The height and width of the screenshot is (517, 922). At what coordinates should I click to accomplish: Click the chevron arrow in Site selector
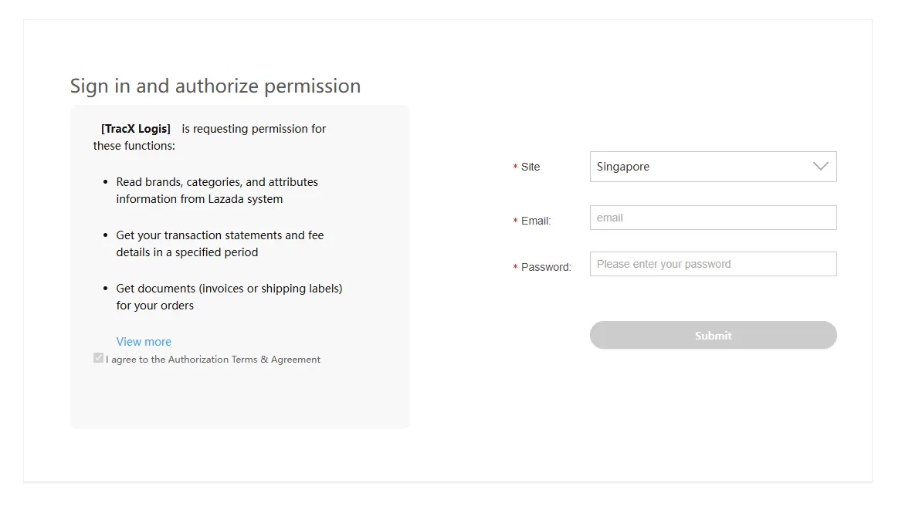820,167
